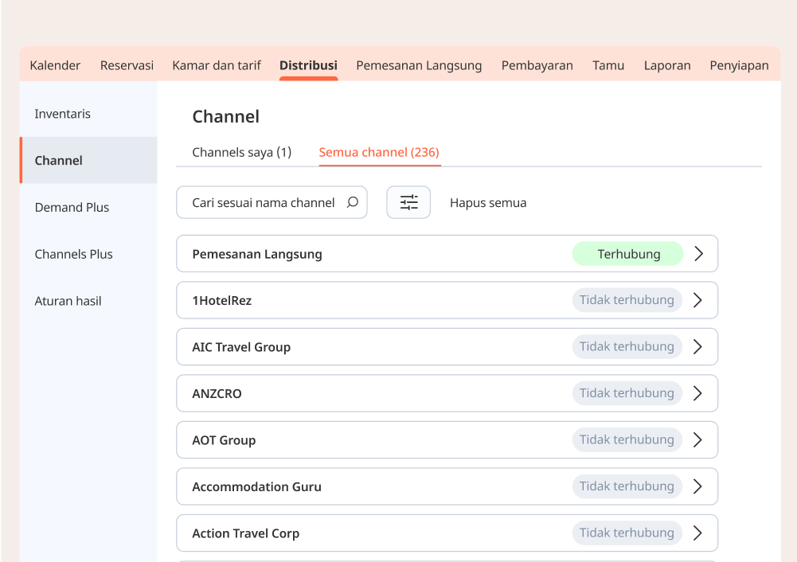Image resolution: width=797 pixels, height=562 pixels.
Task: Open Demand Plus from sidebar
Action: [72, 207]
